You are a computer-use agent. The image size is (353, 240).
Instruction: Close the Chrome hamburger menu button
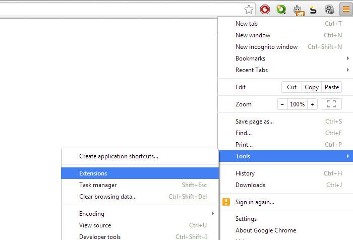345,9
